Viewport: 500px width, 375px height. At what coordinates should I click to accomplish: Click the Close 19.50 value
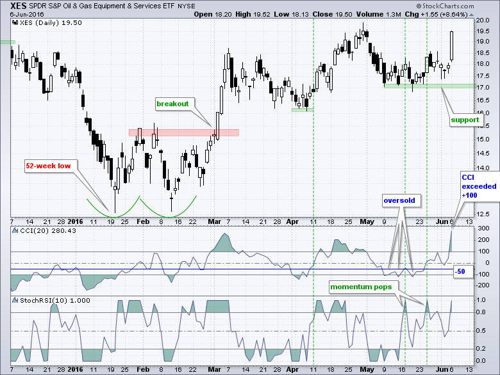(333, 14)
